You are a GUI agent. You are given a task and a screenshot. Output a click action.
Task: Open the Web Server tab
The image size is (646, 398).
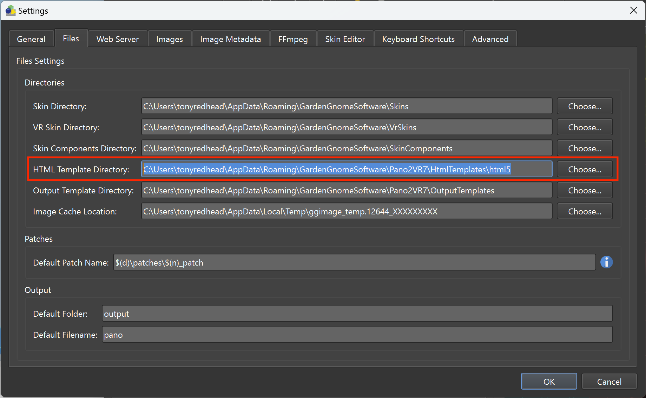(118, 39)
